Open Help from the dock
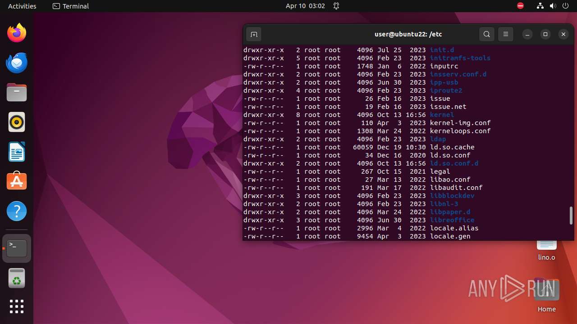This screenshot has width=577, height=324. point(17,211)
